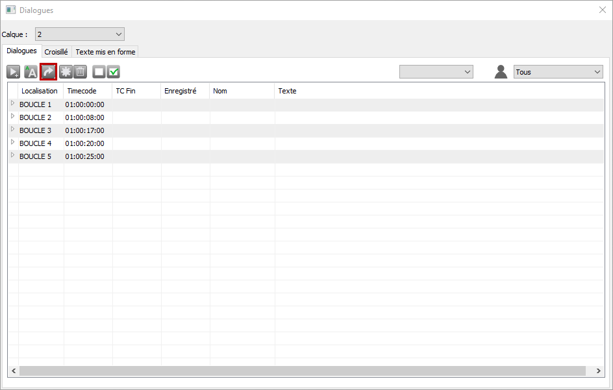The image size is (613, 390).
Task: Click the Timecode column header
Action: [88, 91]
